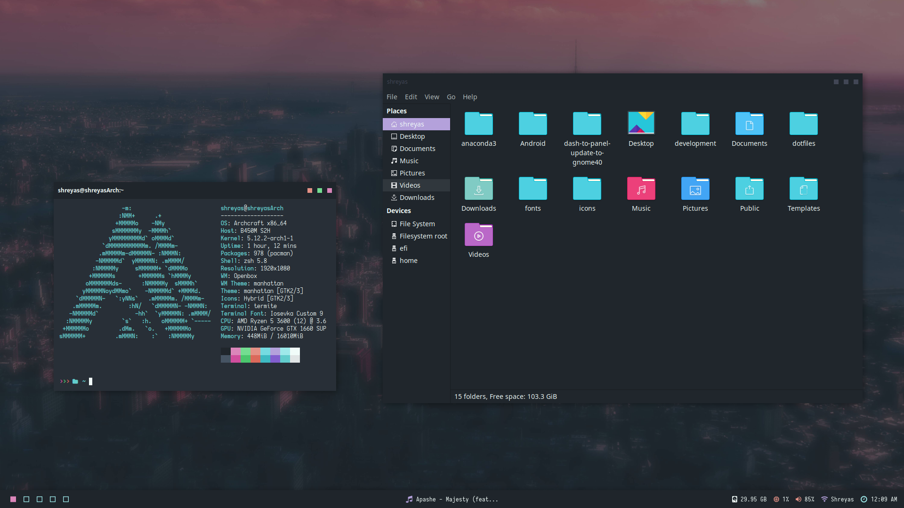Open the purple Videos folder icon
Screen dimensions: 904x508
478,235
